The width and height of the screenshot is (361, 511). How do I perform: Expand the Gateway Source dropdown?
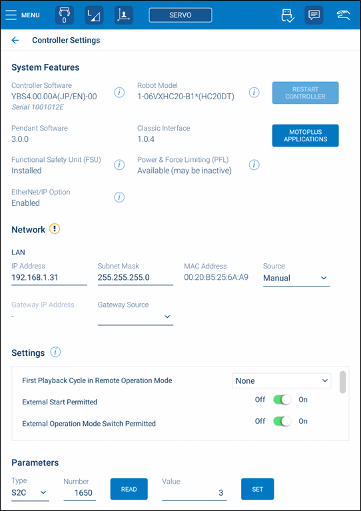point(135,316)
